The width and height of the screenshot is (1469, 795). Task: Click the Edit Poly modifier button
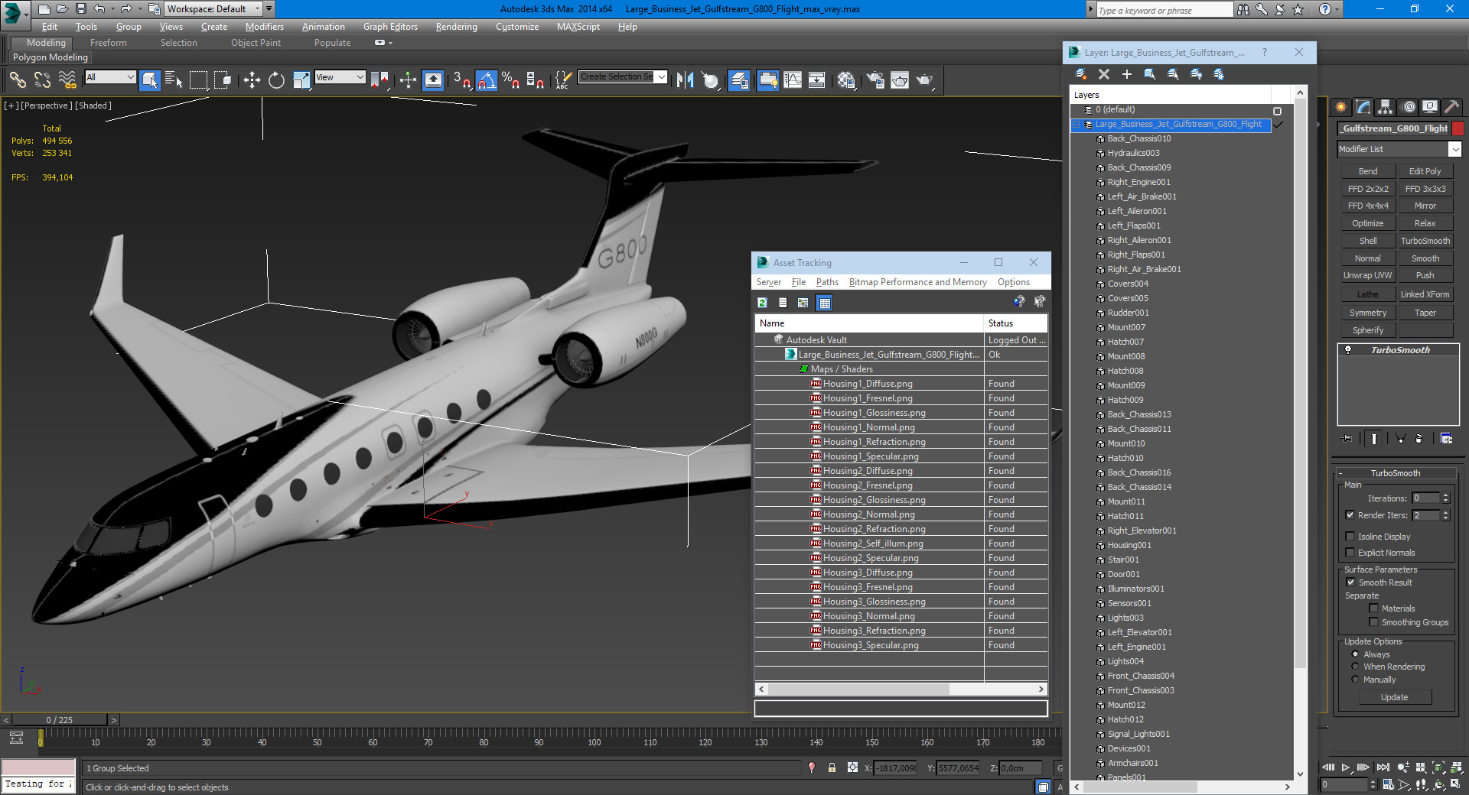(x=1425, y=171)
